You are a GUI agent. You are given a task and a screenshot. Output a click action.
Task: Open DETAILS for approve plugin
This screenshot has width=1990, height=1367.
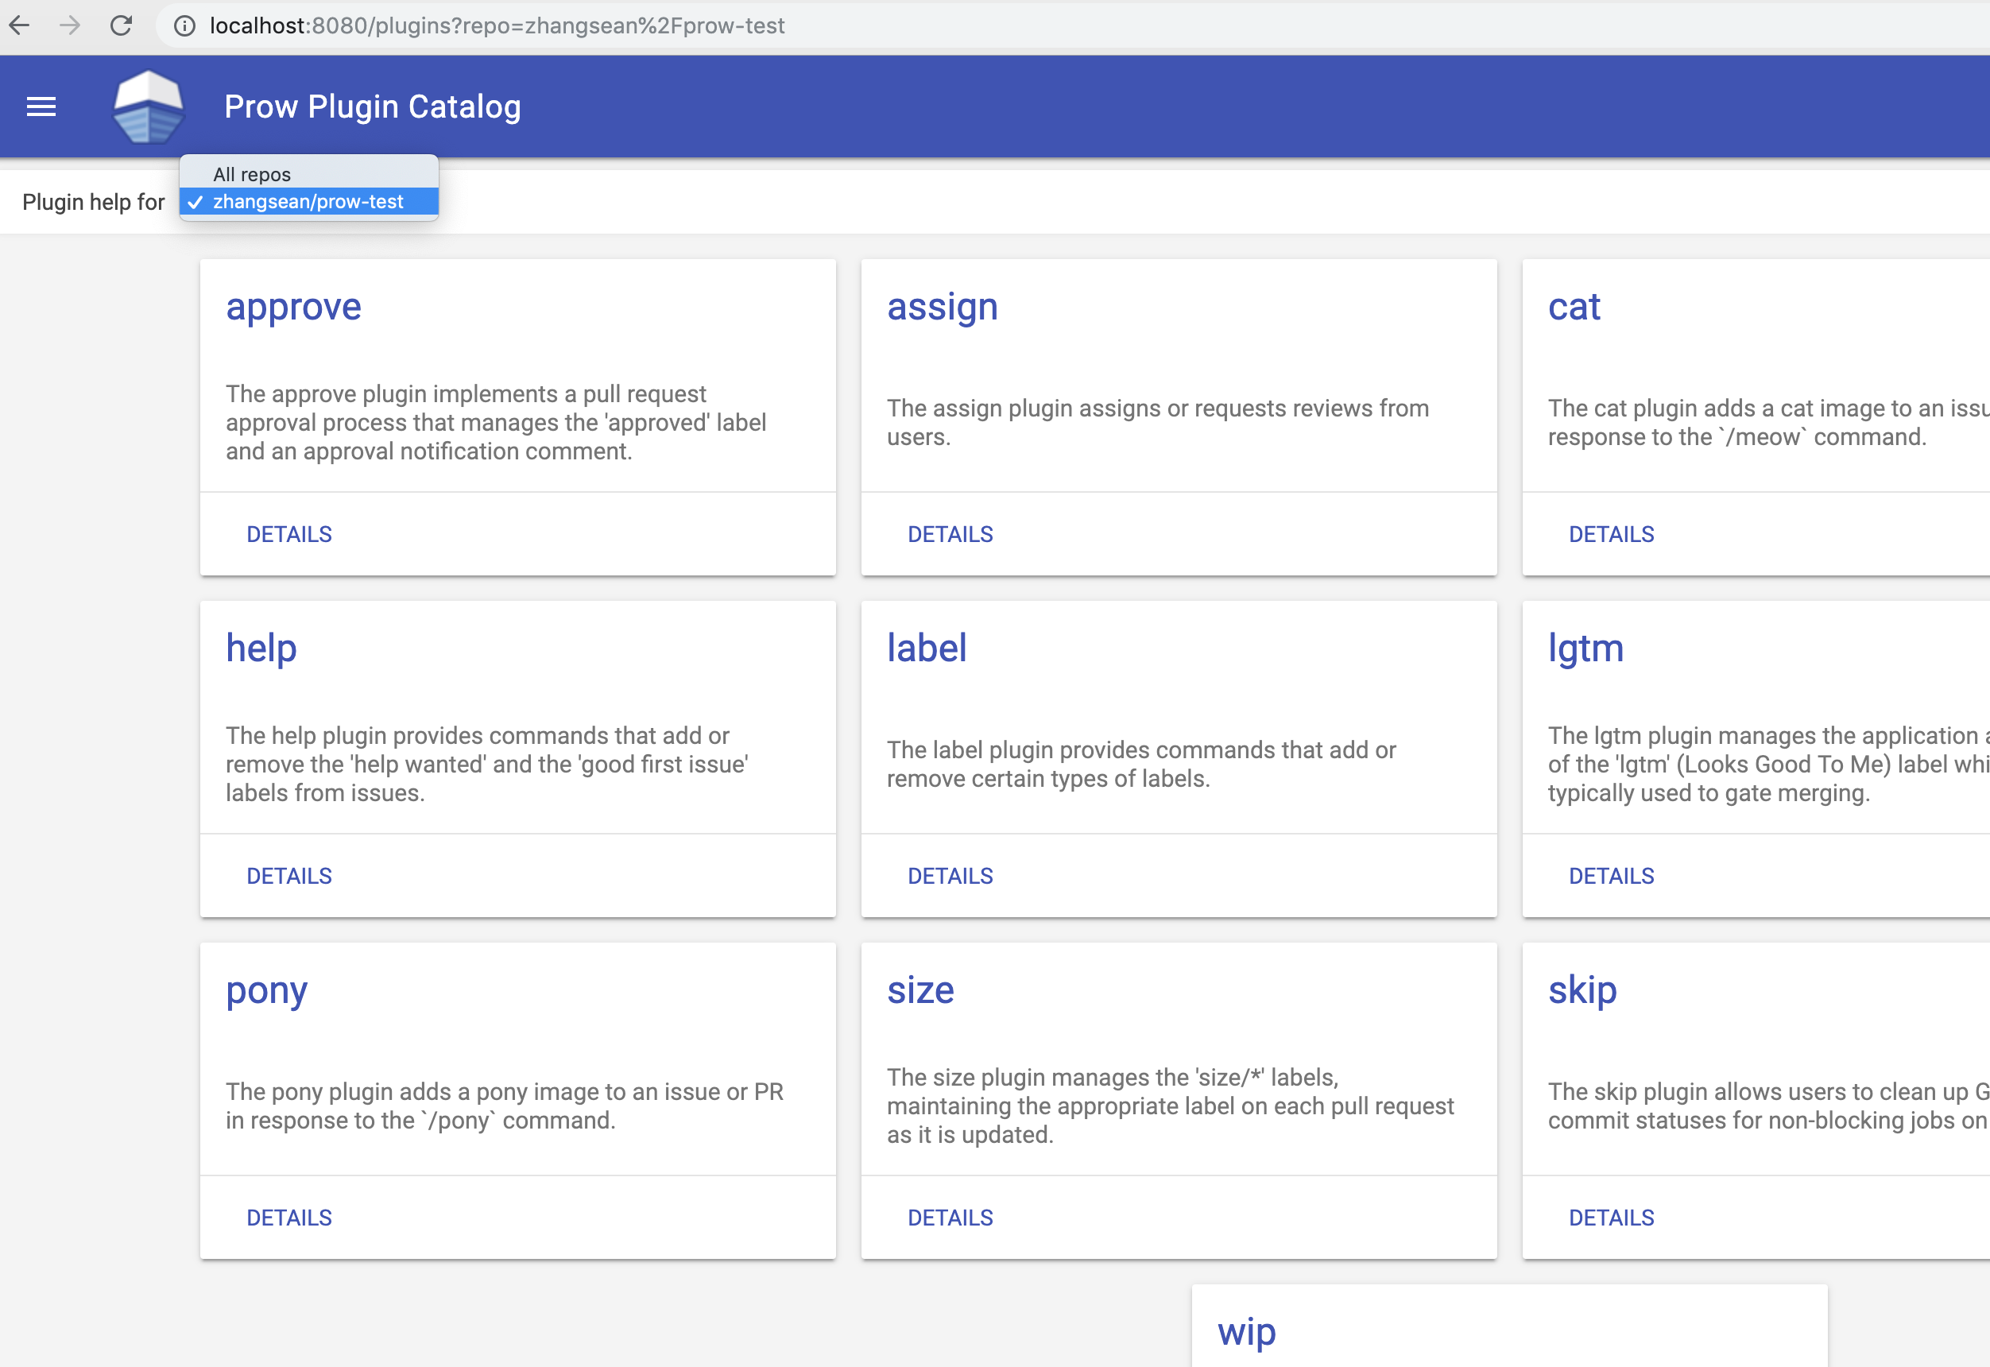pos(288,533)
